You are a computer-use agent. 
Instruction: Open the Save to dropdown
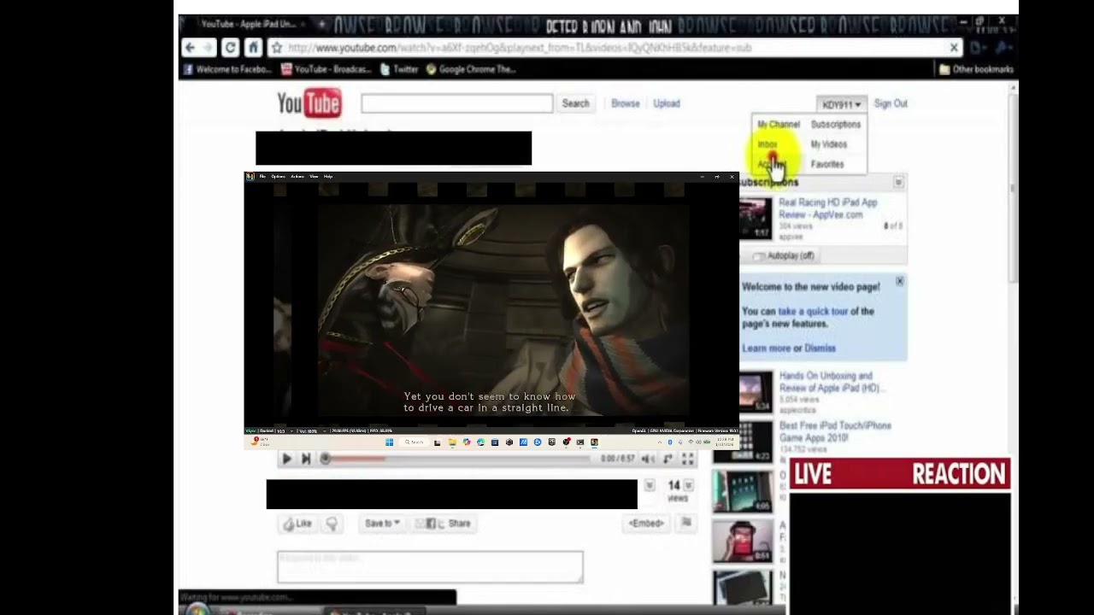(x=381, y=524)
